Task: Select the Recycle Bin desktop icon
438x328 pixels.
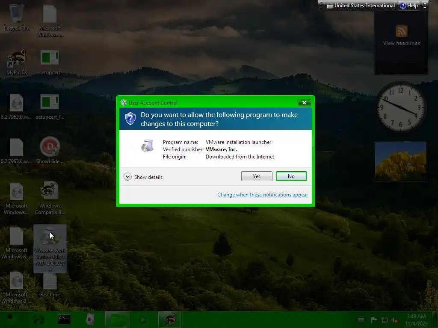Action: 17,17
